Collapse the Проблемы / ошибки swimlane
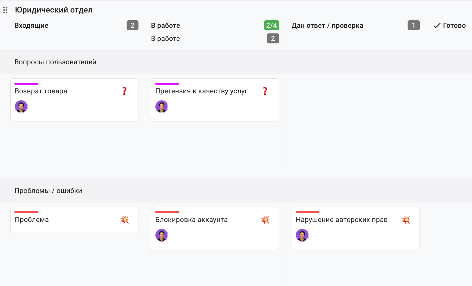This screenshot has width=472, height=286. pyautogui.click(x=48, y=191)
